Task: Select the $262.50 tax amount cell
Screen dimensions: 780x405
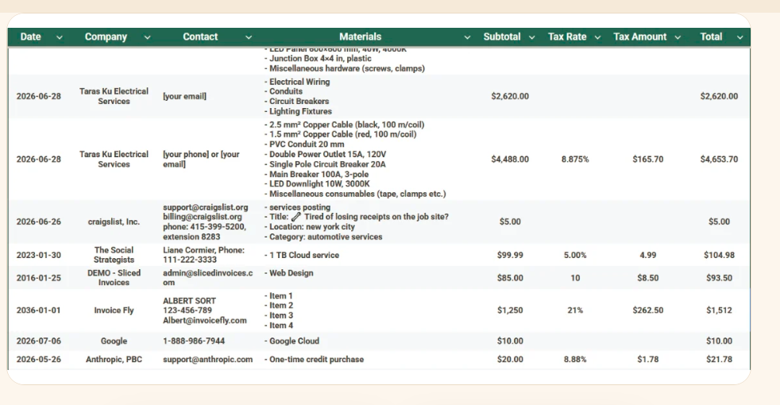Action: tap(647, 310)
